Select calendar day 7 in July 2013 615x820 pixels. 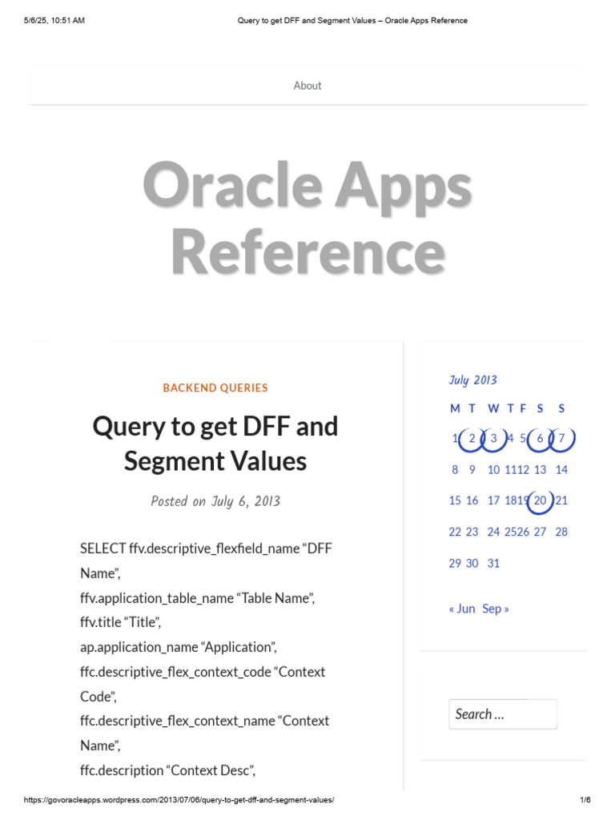pos(561,438)
